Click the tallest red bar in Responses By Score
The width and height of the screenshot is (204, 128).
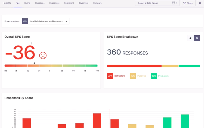(x=97, y=121)
